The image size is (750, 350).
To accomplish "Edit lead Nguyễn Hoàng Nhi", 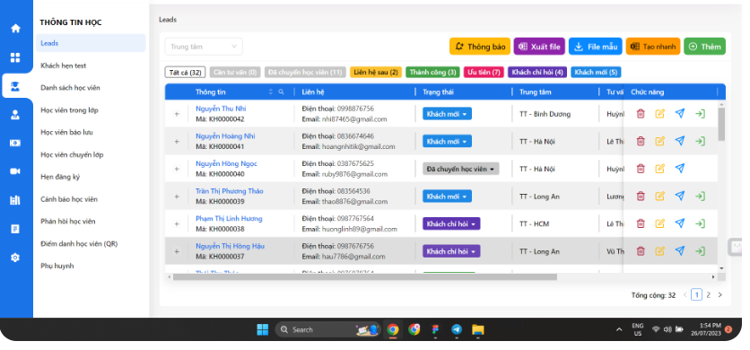I will coord(660,141).
